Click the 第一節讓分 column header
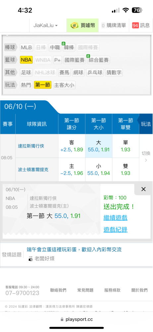 72,124
